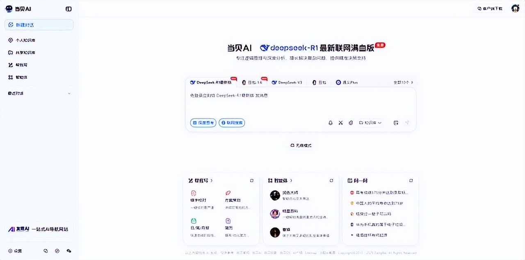Select the 通义 Plus model tab

(x=347, y=82)
